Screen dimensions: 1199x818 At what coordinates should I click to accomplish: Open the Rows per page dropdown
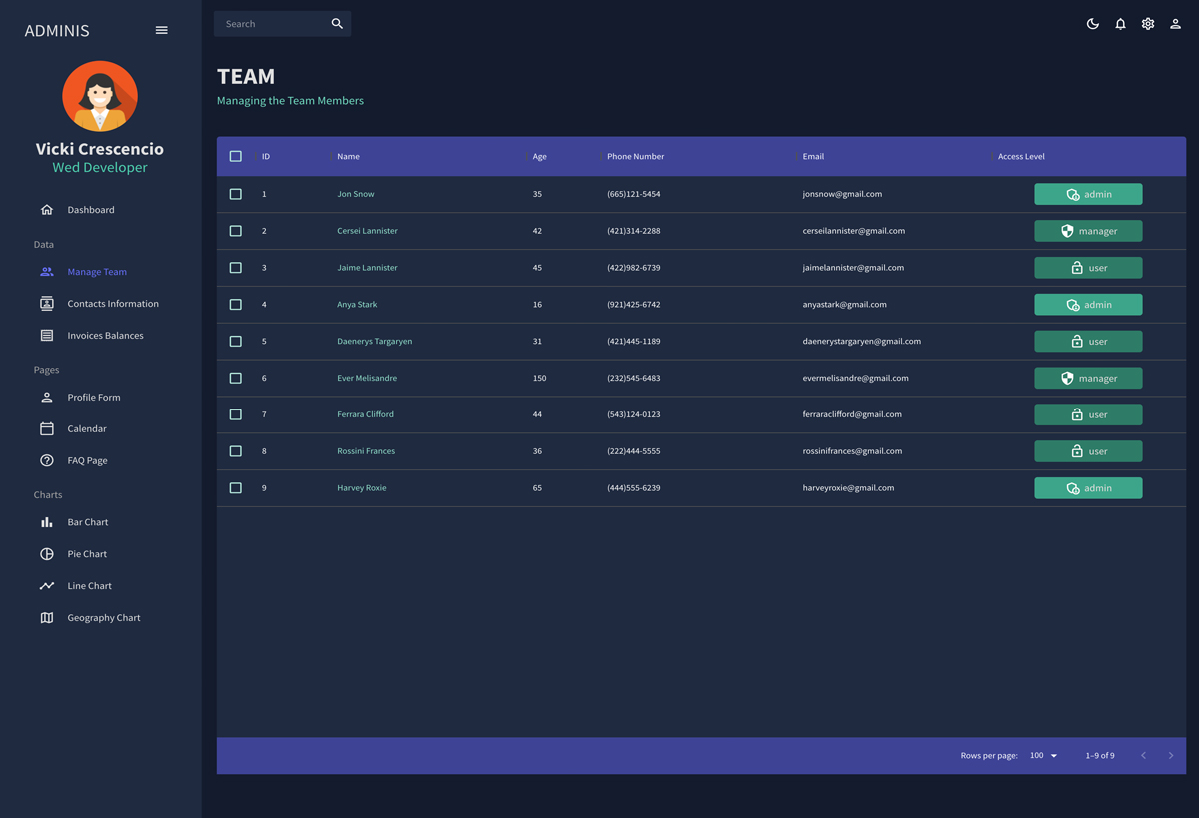[1043, 756]
